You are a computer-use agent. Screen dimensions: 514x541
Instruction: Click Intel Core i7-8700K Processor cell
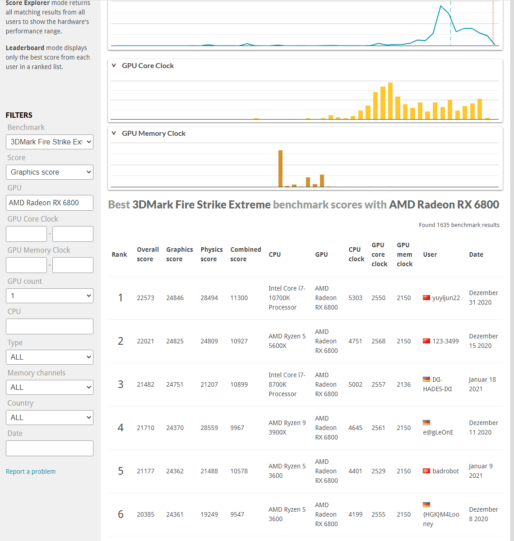pyautogui.click(x=287, y=384)
